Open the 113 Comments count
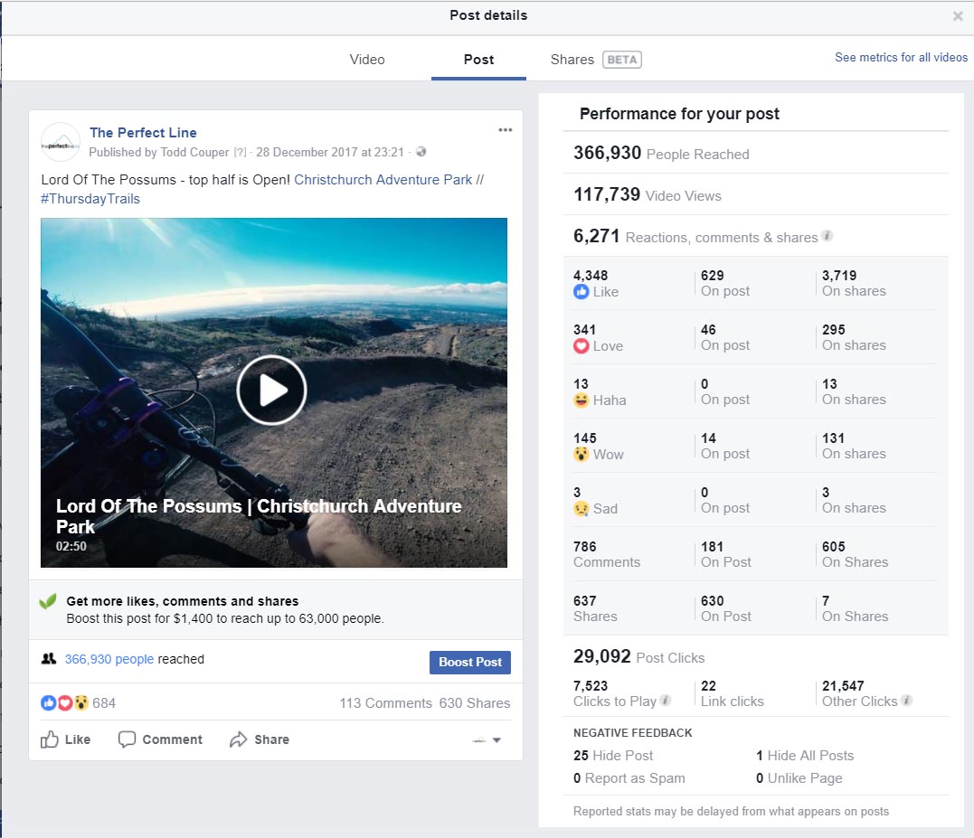 pyautogui.click(x=386, y=702)
